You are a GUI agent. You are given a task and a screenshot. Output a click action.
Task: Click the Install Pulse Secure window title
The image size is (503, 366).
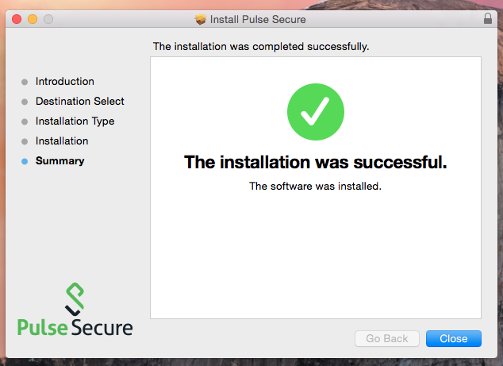point(258,19)
